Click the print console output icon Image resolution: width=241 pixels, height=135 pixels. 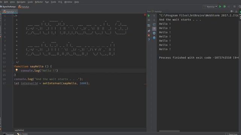click(x=154, y=33)
